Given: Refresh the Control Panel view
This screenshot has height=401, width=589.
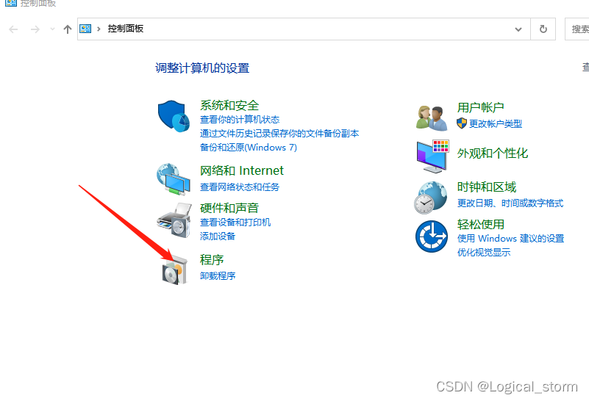Looking at the screenshot, I should 543,29.
